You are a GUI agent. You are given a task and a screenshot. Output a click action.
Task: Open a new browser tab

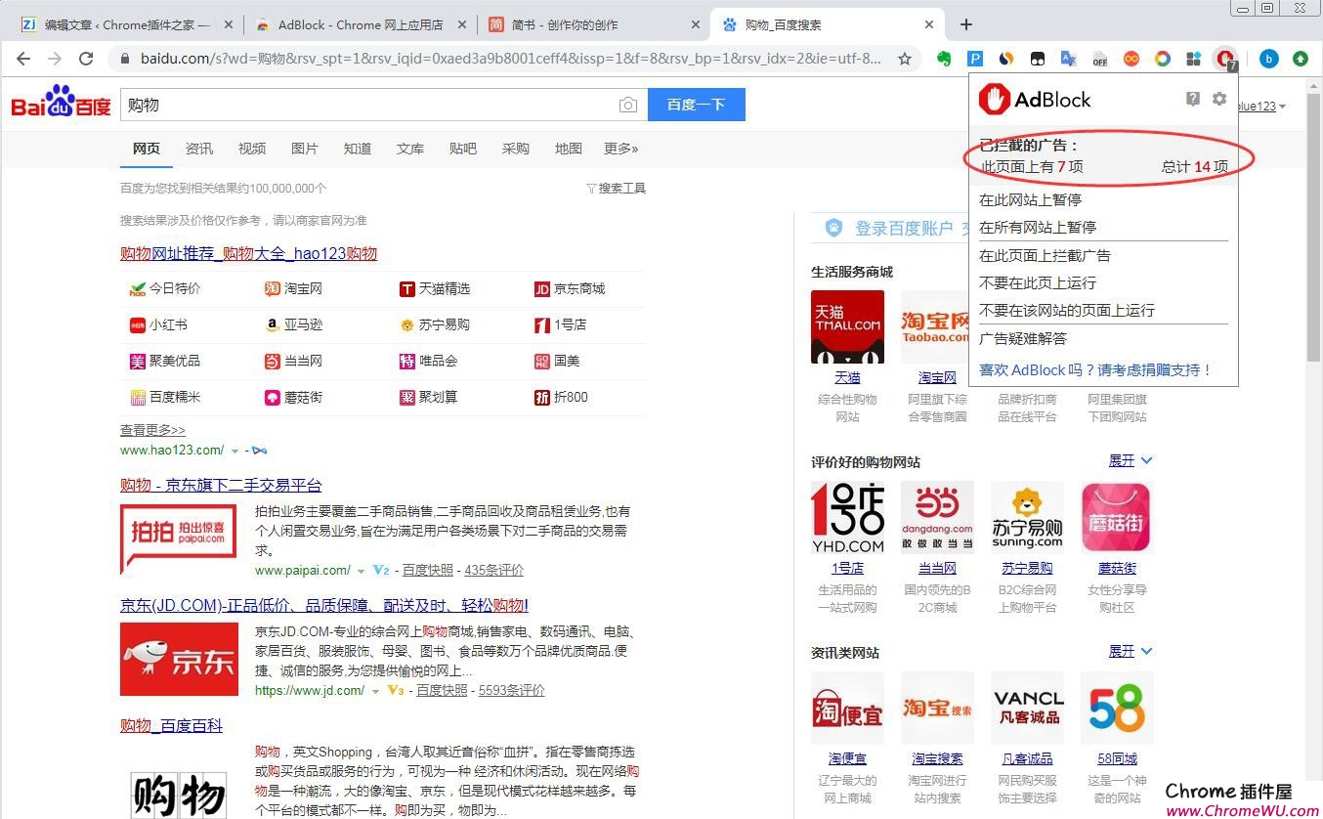click(966, 24)
